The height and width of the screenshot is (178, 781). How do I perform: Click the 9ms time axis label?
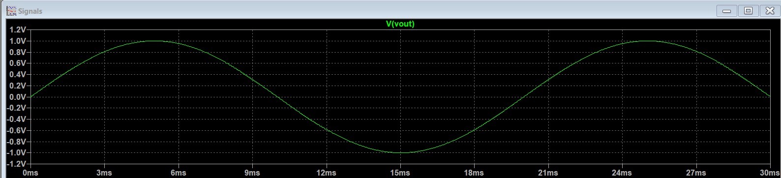coord(252,173)
